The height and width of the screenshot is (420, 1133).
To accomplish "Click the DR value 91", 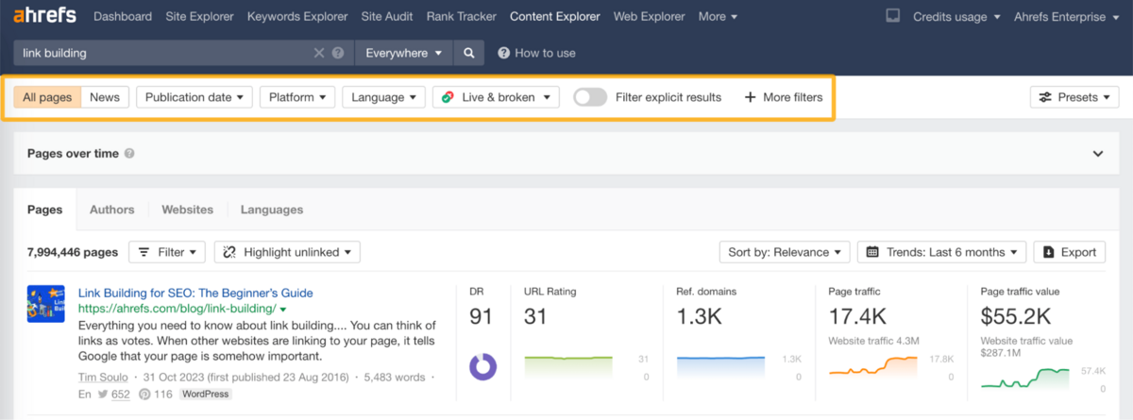I will [482, 316].
